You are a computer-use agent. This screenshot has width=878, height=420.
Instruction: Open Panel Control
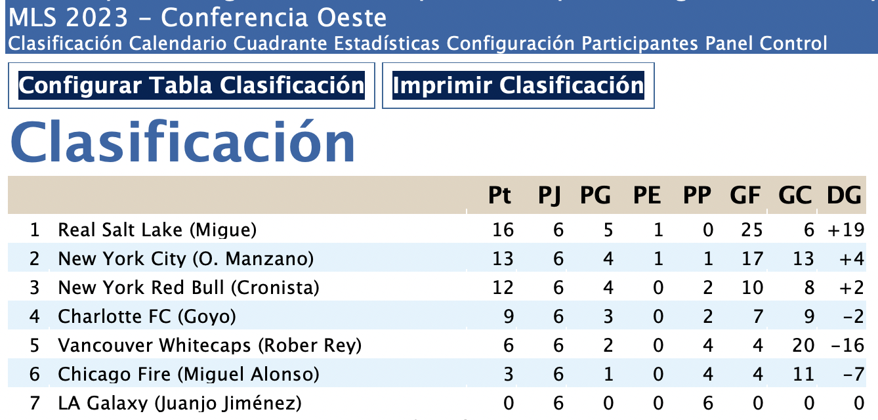[x=766, y=44]
